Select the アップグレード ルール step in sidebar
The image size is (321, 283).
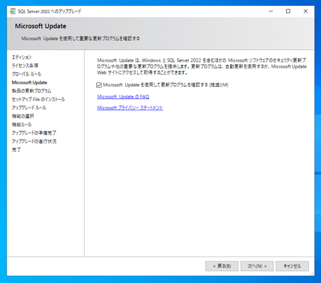click(29, 108)
